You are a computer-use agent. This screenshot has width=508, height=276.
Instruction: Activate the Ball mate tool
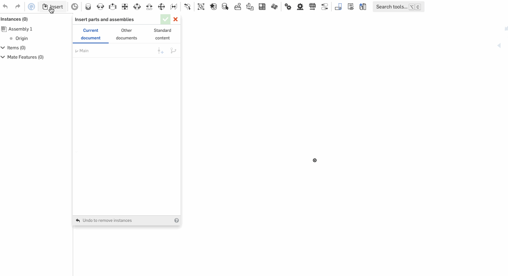162,7
